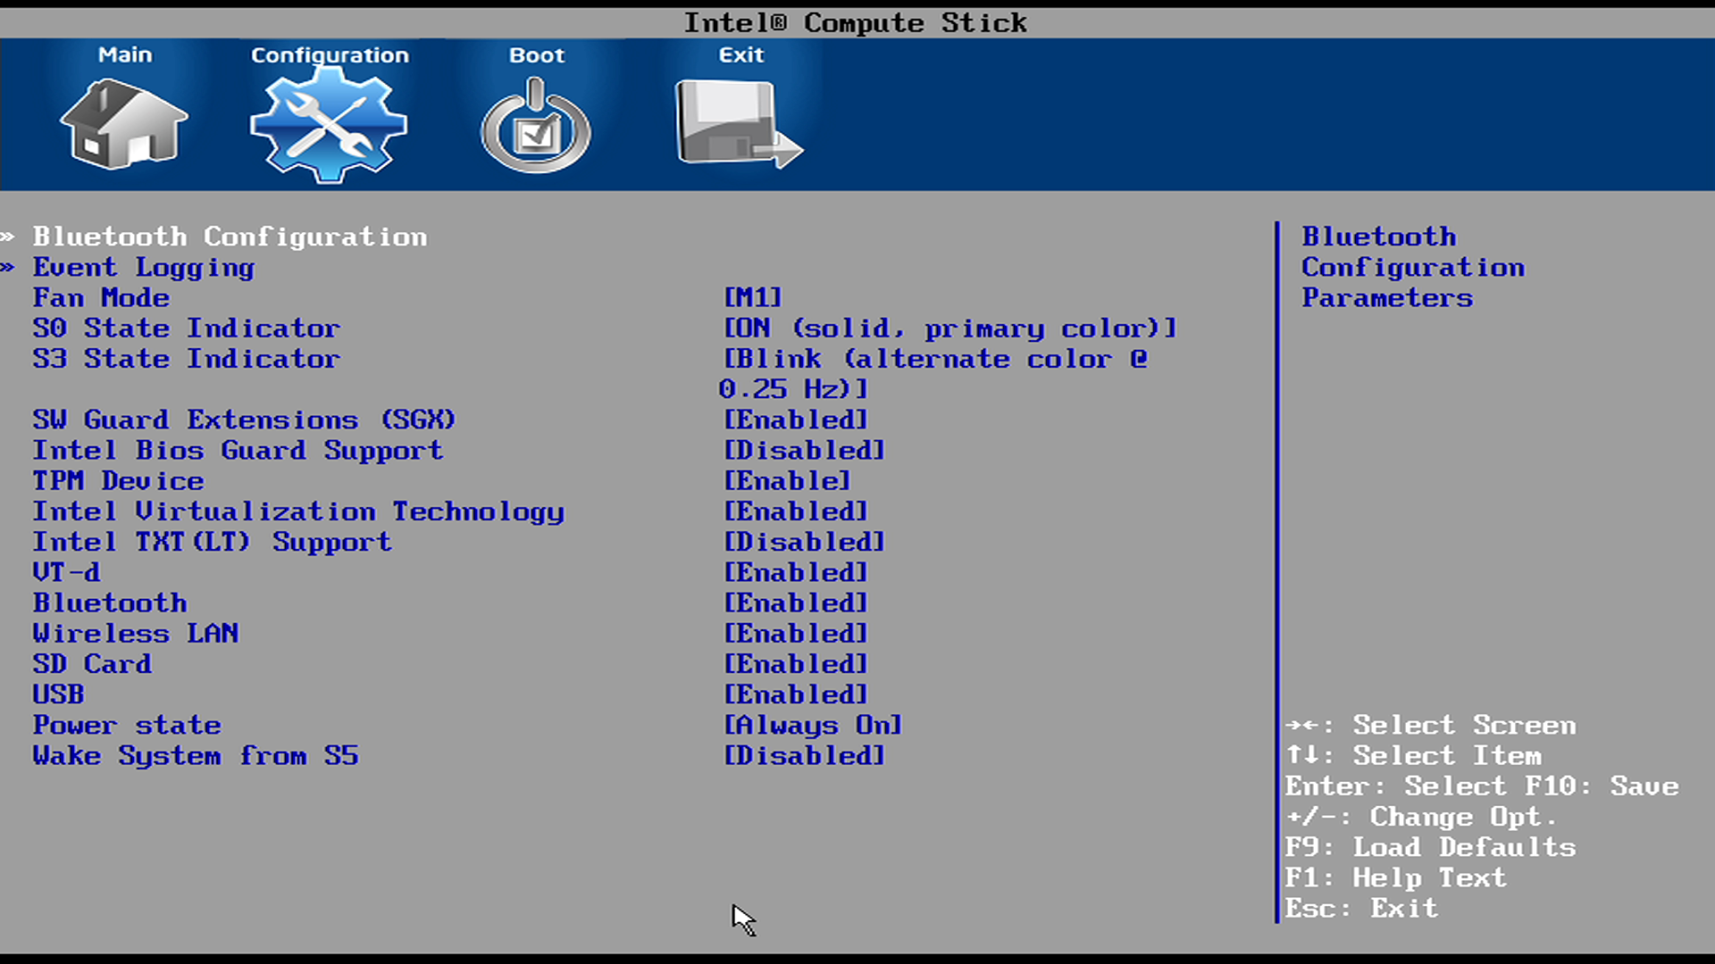Screen dimensions: 1715x964
Task: Toggle the VT-d Enabled value
Action: pyautogui.click(x=795, y=573)
